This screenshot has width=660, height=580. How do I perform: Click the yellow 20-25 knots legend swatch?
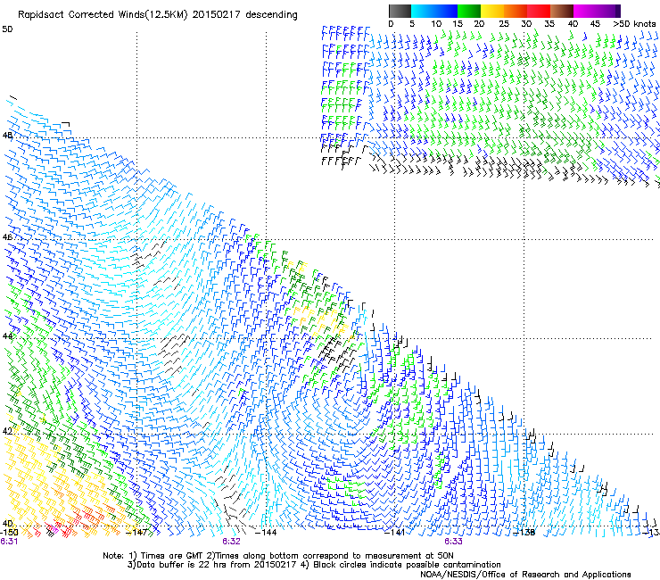pyautogui.click(x=492, y=11)
